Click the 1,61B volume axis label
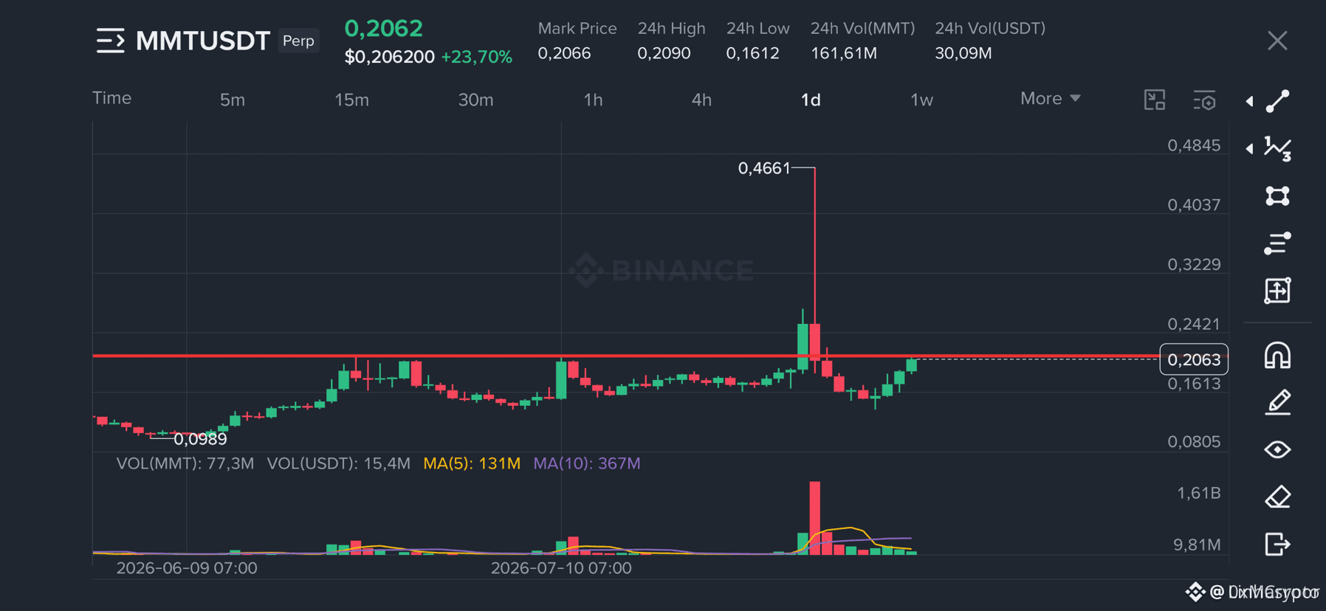This screenshot has height=611, width=1326. pyautogui.click(x=1198, y=493)
